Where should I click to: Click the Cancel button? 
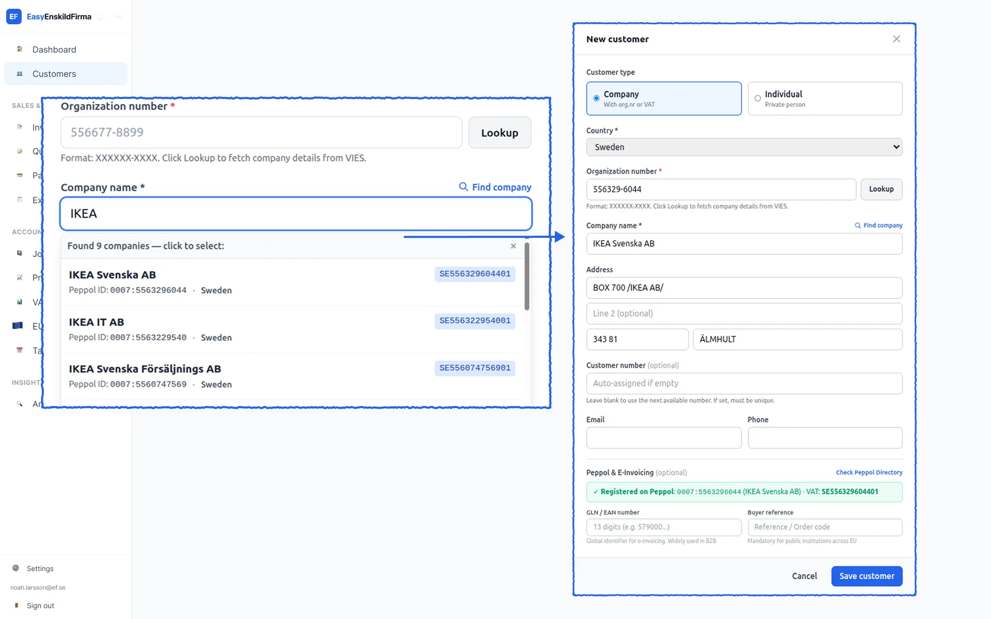[804, 576]
